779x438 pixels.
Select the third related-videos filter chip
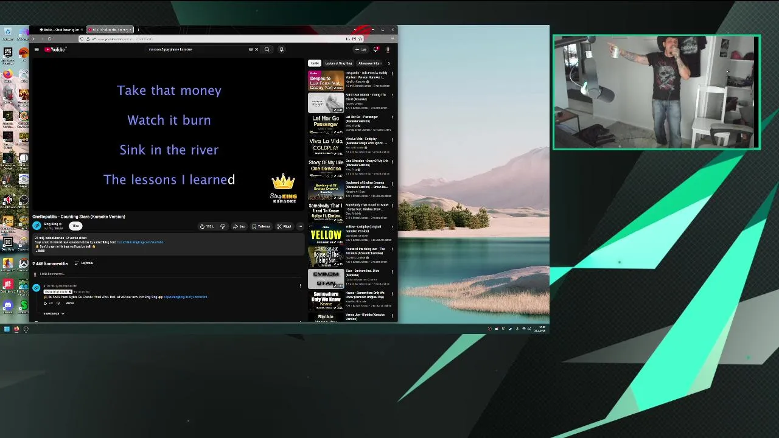tap(369, 63)
